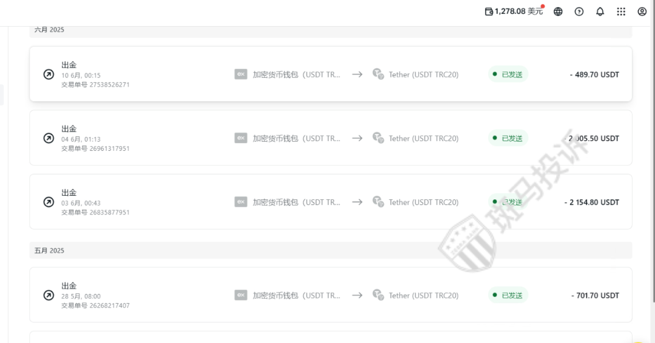Open the -489.70 USDT withdrawal entry

coord(594,75)
